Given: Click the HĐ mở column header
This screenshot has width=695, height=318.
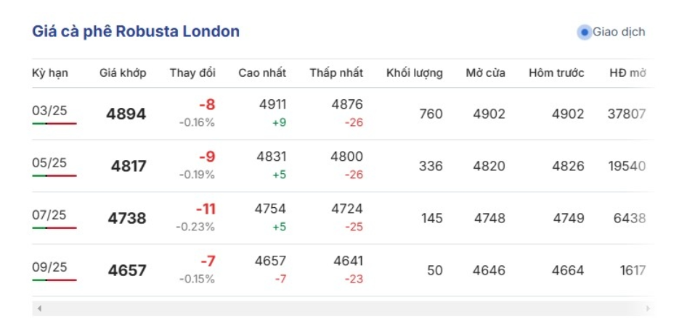Looking at the screenshot, I should (628, 73).
